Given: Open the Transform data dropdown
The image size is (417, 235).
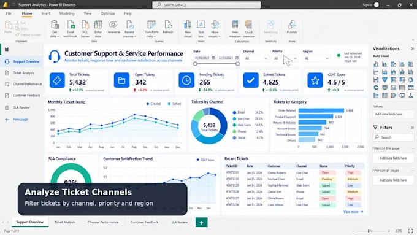Looking at the screenshot, I should [x=151, y=29].
